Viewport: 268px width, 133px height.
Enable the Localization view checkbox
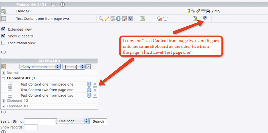pos(4,43)
